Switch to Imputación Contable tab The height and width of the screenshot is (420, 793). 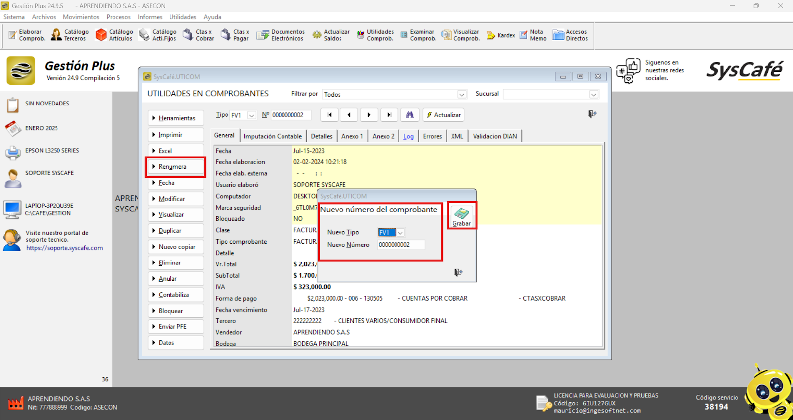(x=273, y=136)
